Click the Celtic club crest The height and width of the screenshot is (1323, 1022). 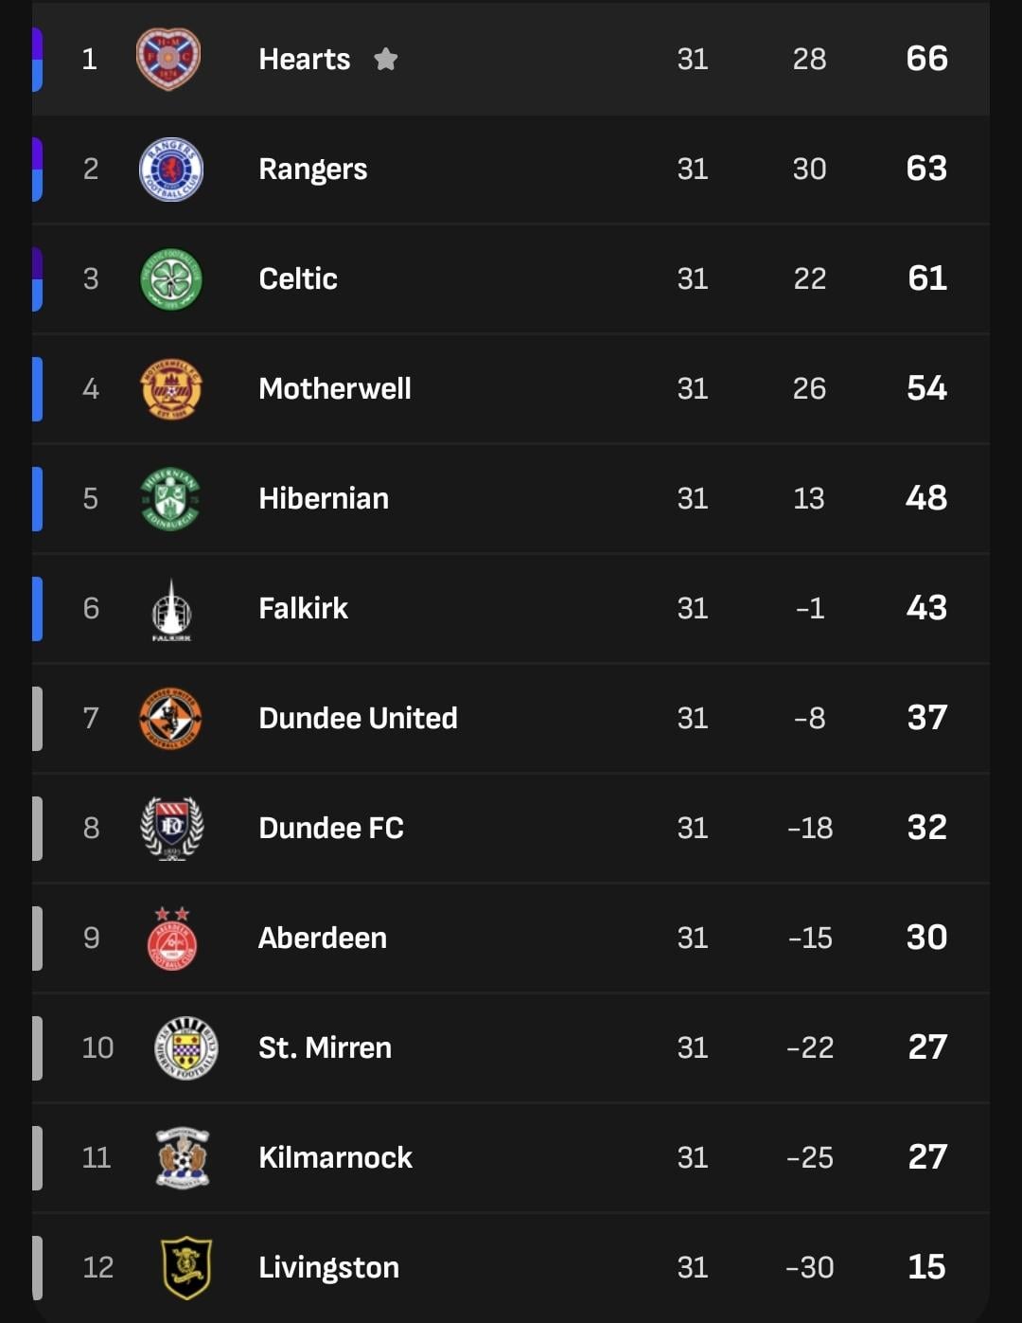170,279
